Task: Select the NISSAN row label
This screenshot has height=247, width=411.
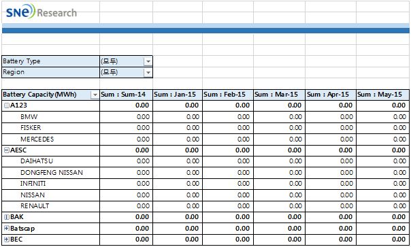Action: pyautogui.click(x=33, y=195)
